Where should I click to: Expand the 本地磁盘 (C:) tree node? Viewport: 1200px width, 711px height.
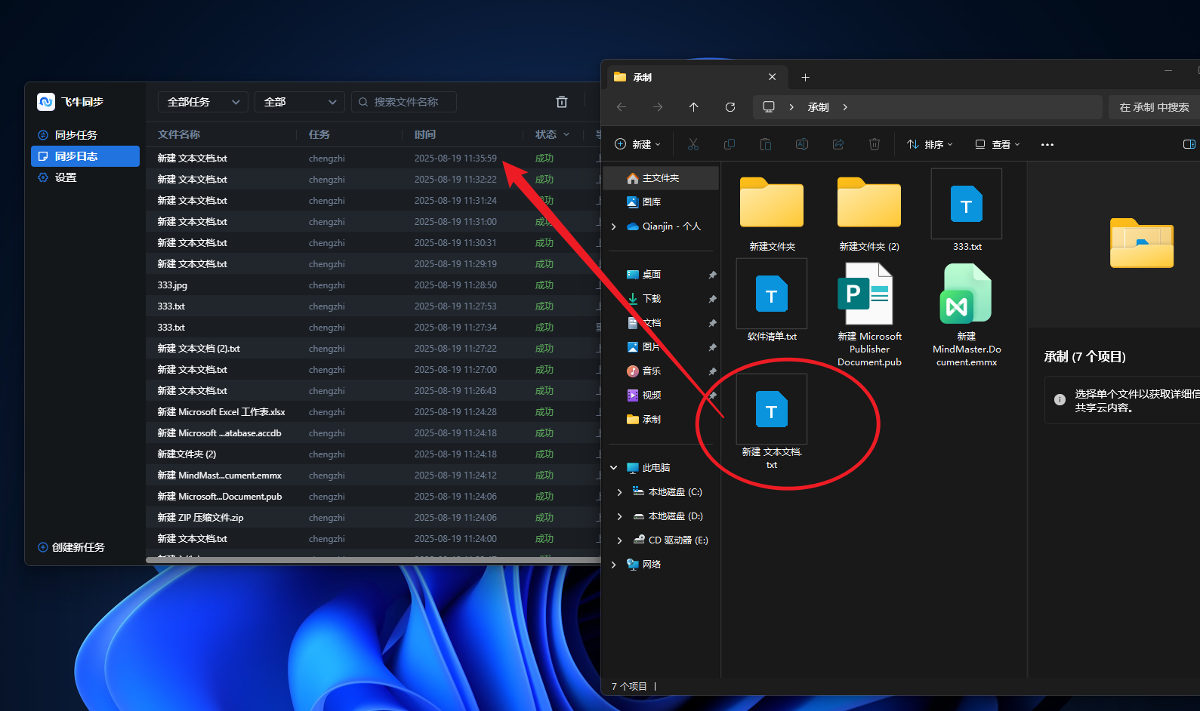click(619, 492)
